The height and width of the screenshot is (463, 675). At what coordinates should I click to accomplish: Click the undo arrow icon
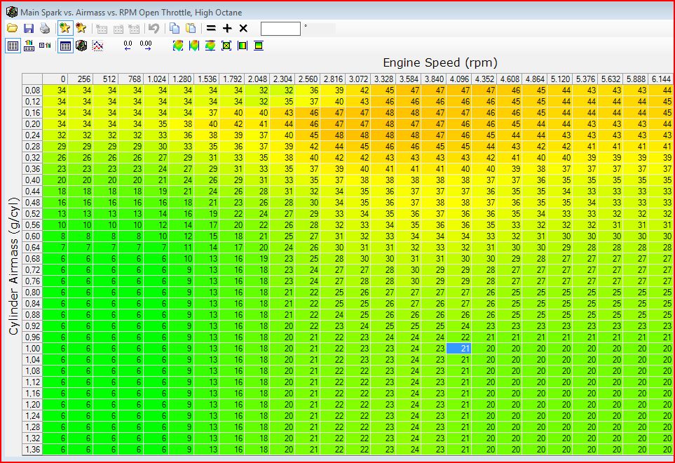coord(154,29)
